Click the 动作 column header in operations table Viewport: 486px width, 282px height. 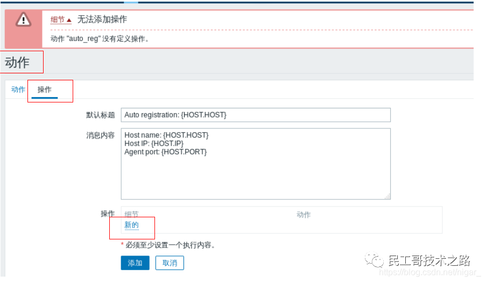click(304, 215)
